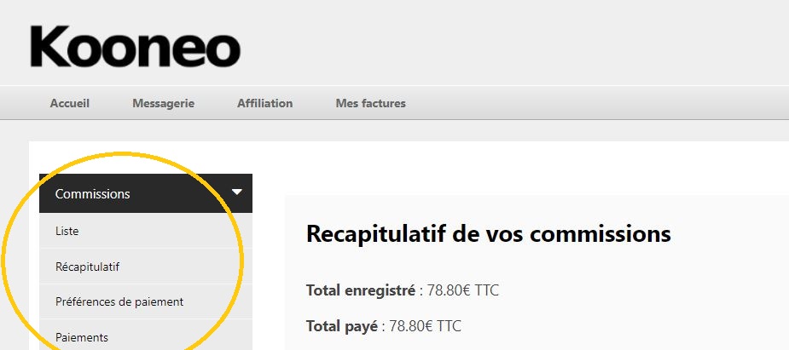Image resolution: width=789 pixels, height=350 pixels.
Task: Click the Total payé label
Action: 342,326
